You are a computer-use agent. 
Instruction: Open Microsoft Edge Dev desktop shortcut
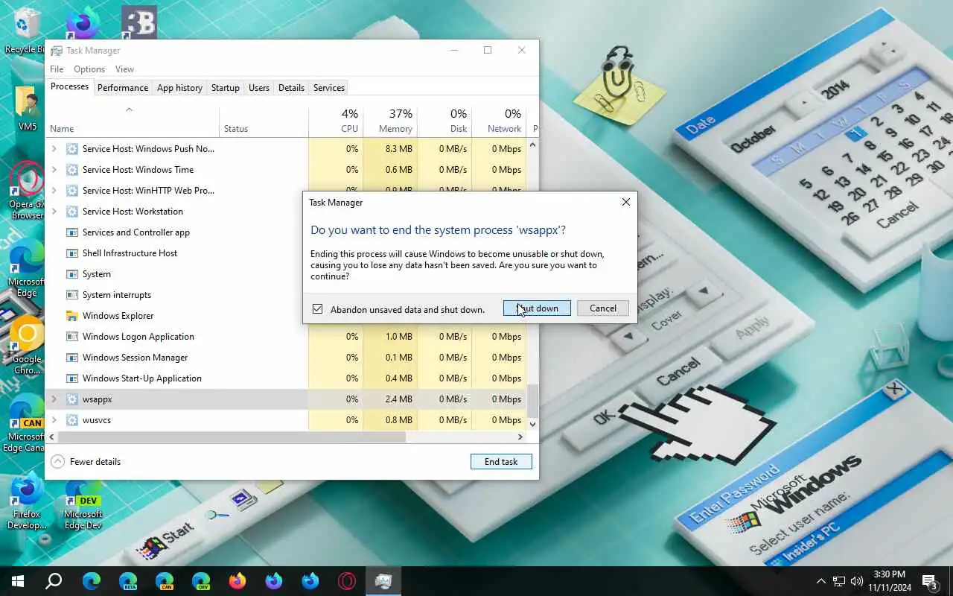pyautogui.click(x=83, y=503)
